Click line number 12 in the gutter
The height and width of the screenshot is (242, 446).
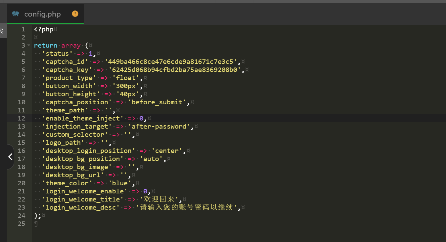coord(21,118)
